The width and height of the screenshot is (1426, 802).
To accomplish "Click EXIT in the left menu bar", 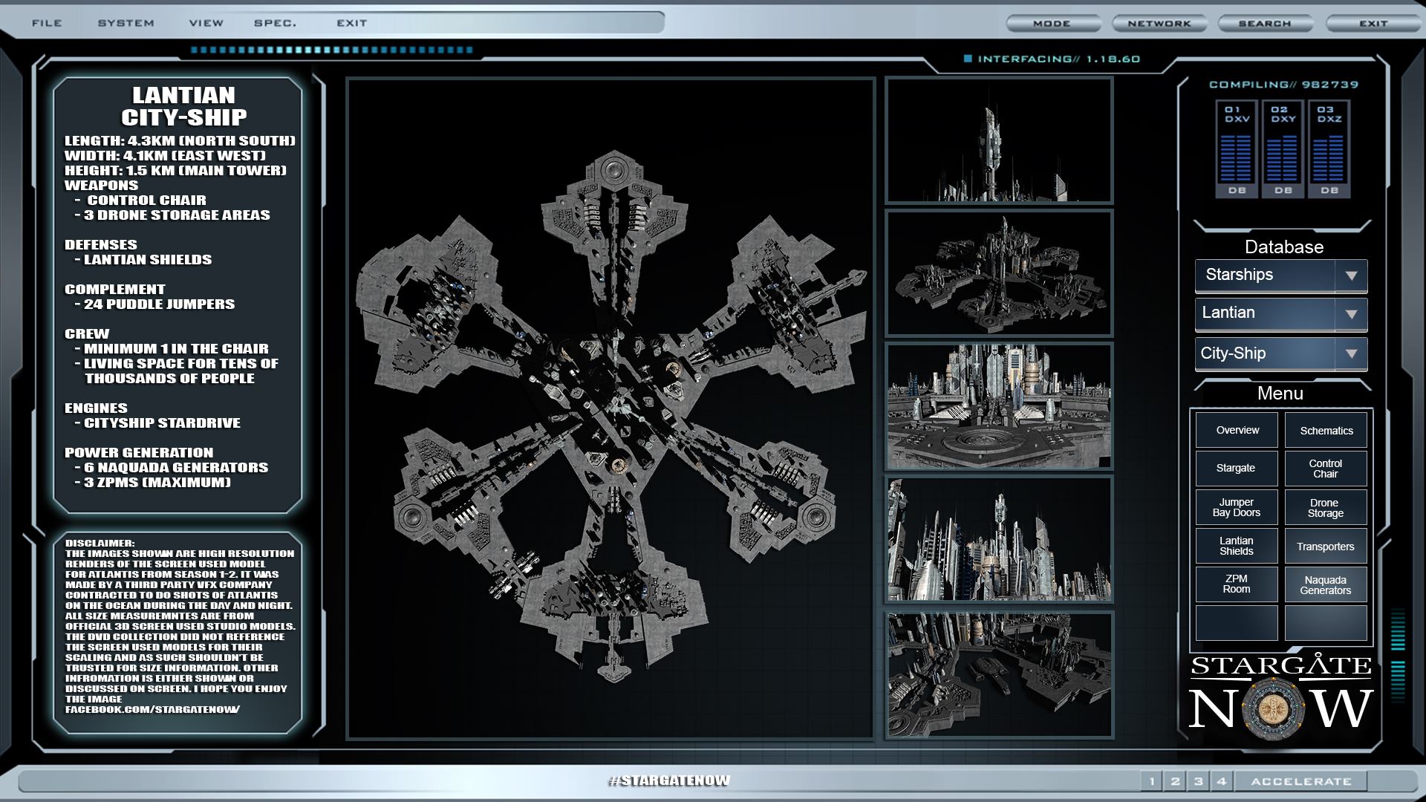I will tap(352, 23).
